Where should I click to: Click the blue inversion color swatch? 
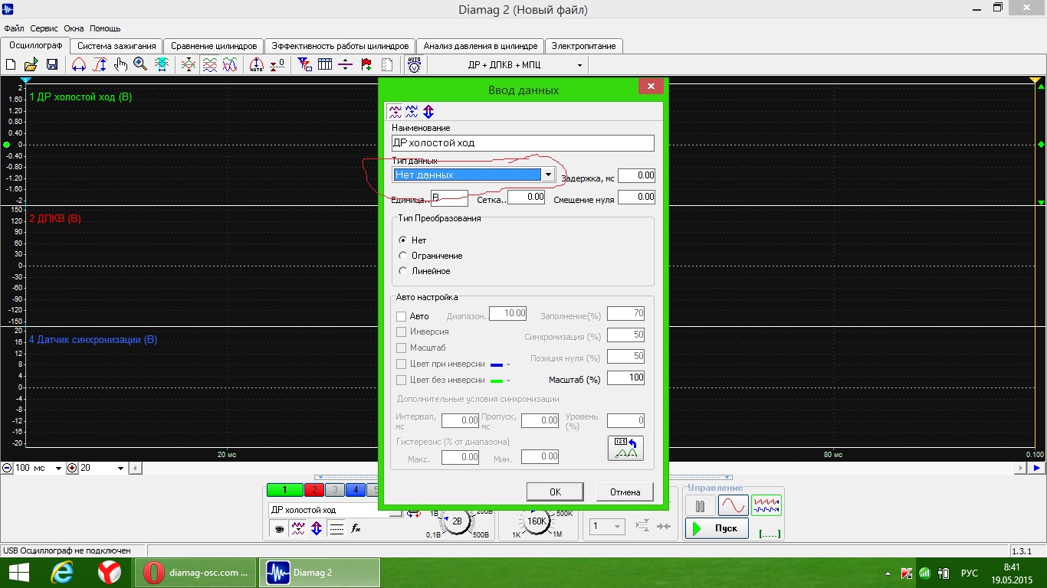click(x=496, y=364)
